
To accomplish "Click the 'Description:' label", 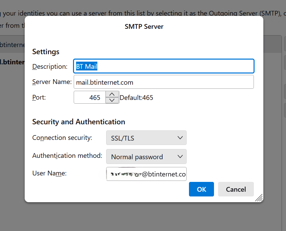I will coord(50,66).
